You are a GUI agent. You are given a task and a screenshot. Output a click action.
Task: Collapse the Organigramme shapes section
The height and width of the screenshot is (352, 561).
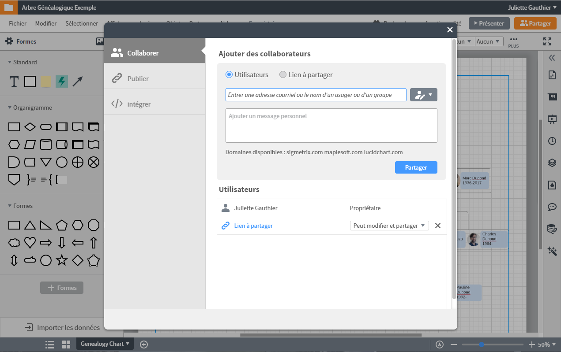[x=10, y=107]
